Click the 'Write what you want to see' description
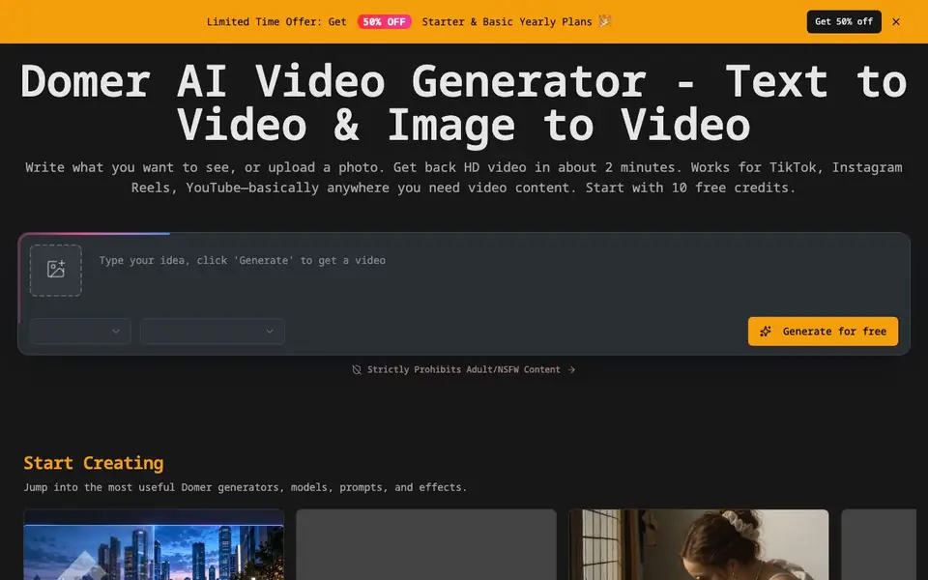Viewport: 928px width, 580px height. click(x=463, y=178)
